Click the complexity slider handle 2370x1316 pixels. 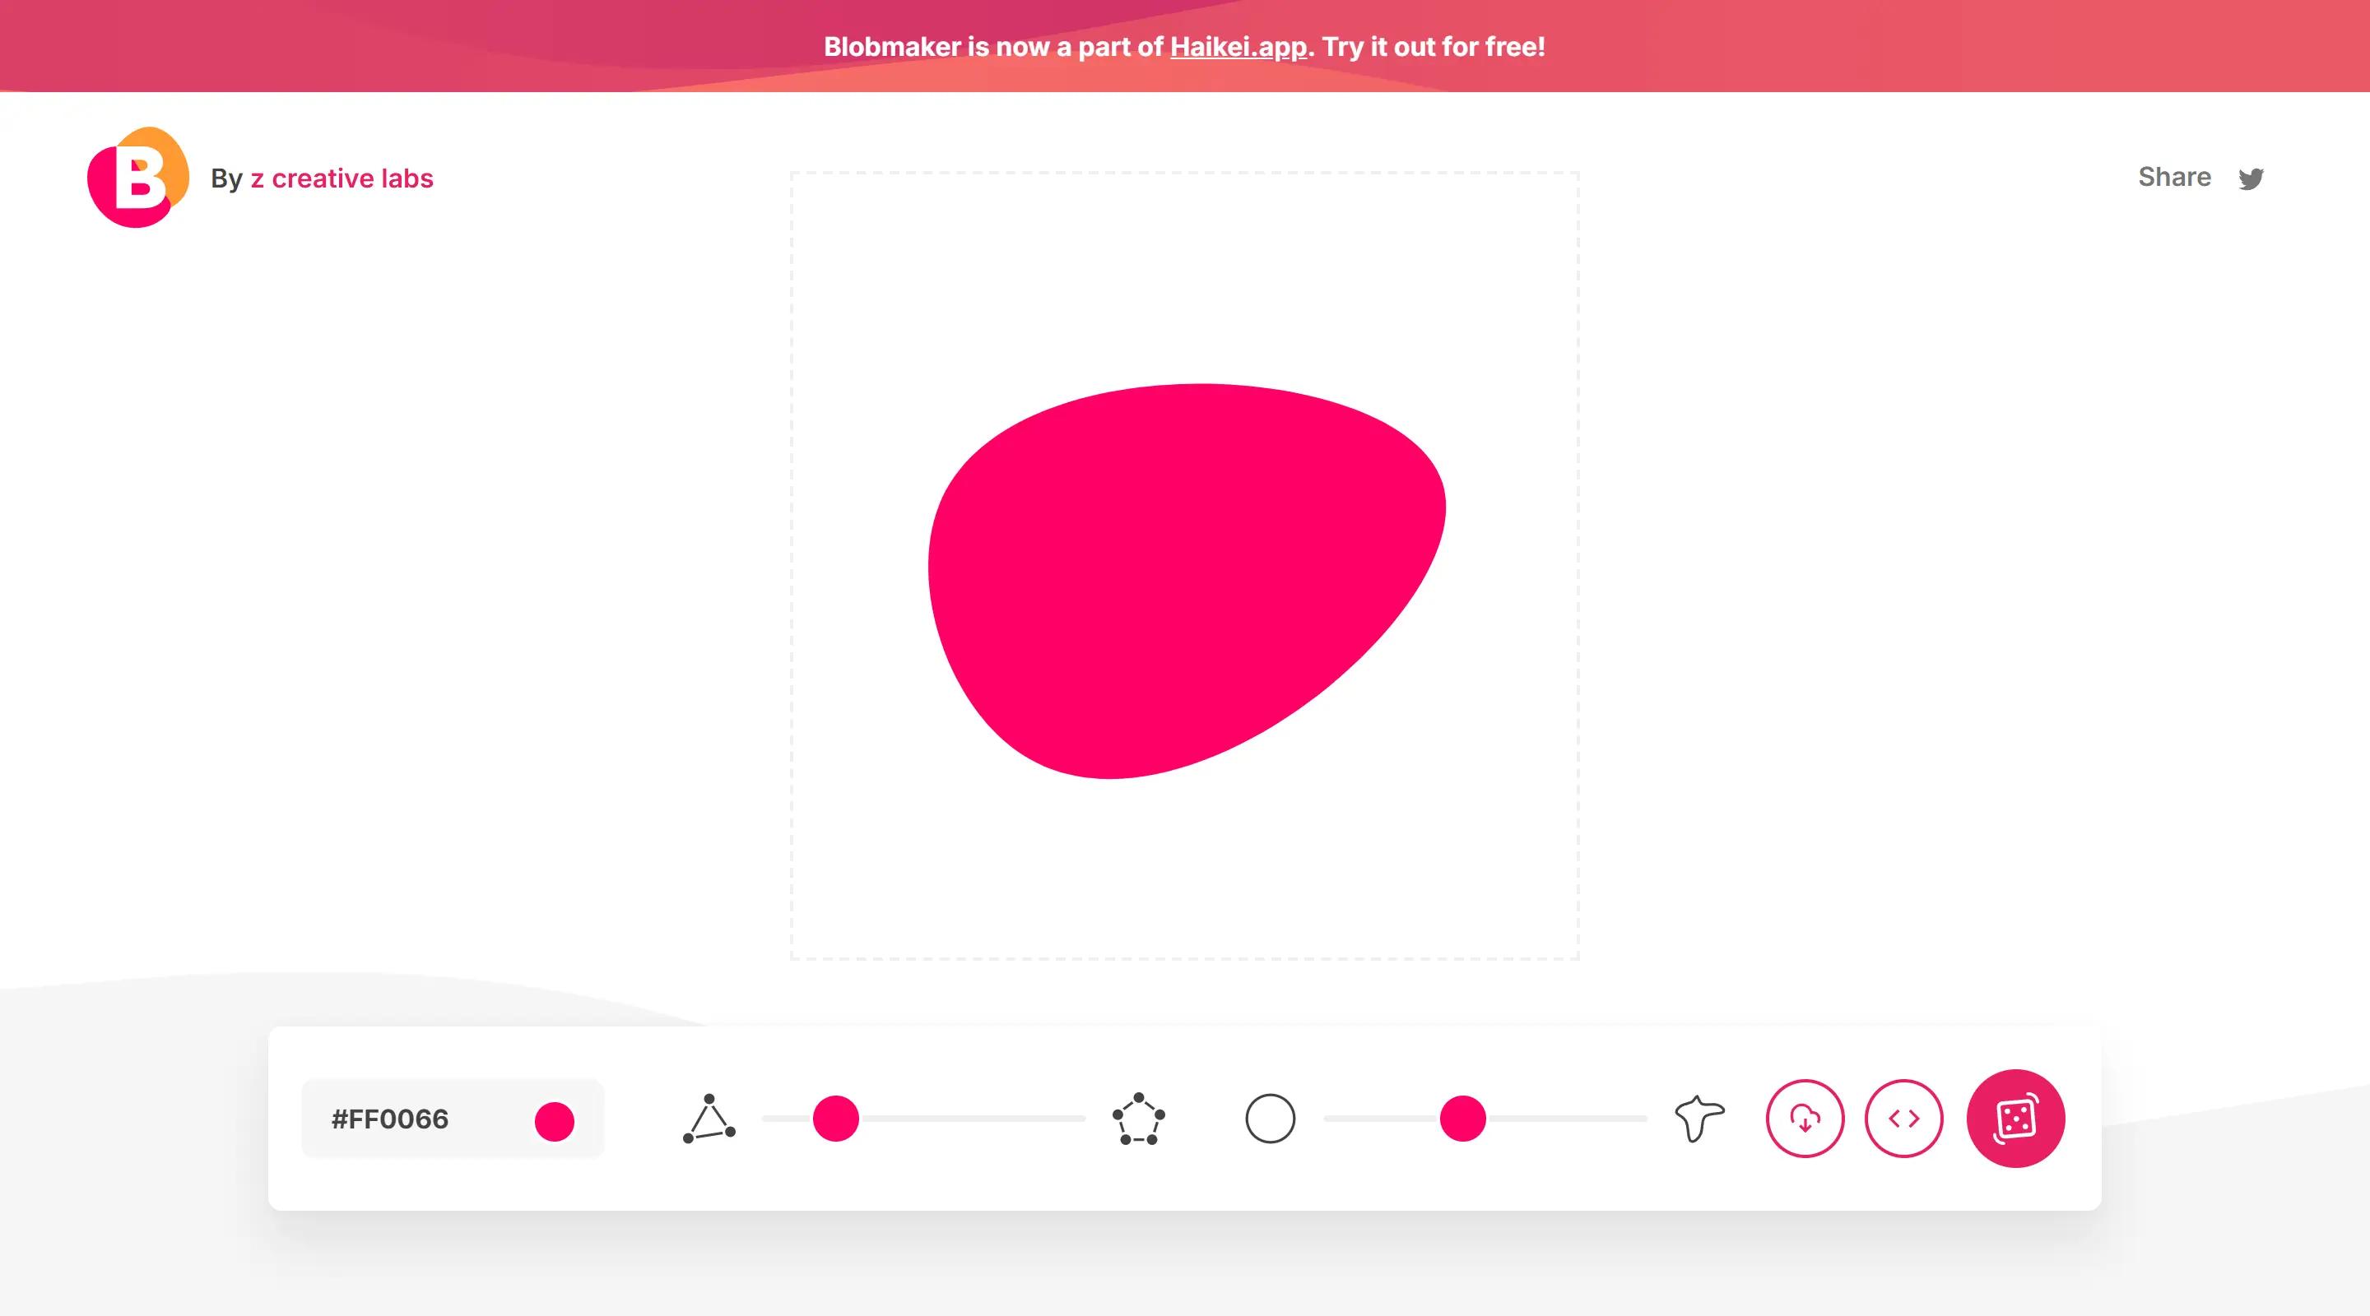point(835,1119)
